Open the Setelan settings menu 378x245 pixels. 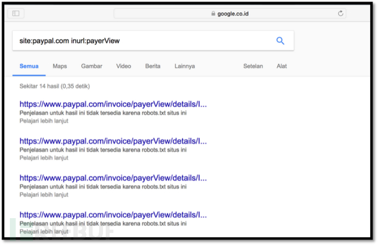coord(253,66)
